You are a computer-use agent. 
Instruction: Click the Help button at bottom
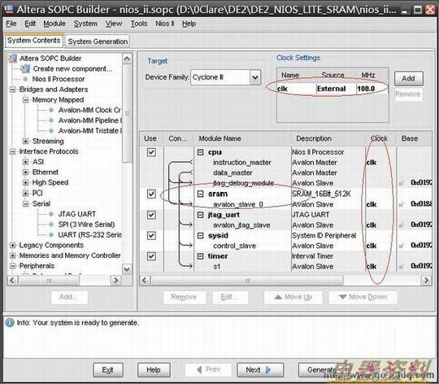[154, 370]
